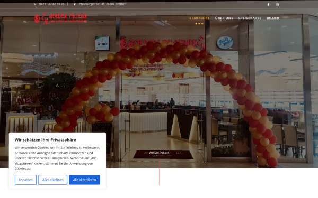
Task: Click heading Wir schätzen Ihre Privatsphäre
Action: [x=45, y=140]
